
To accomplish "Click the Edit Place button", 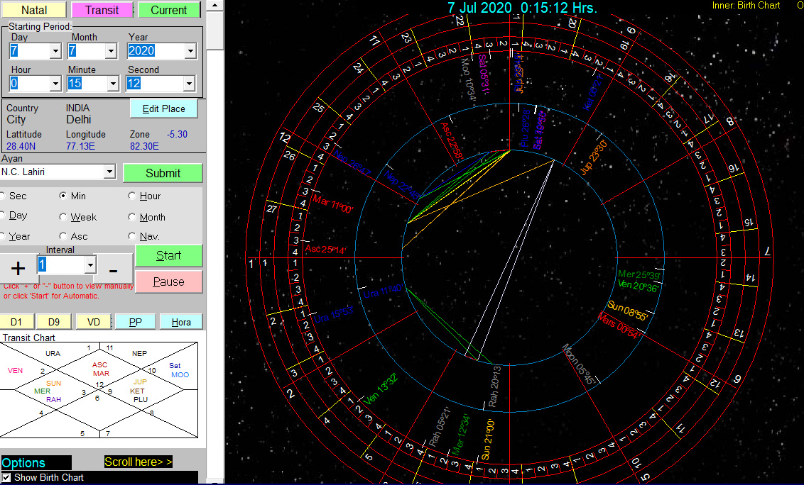I will point(163,108).
